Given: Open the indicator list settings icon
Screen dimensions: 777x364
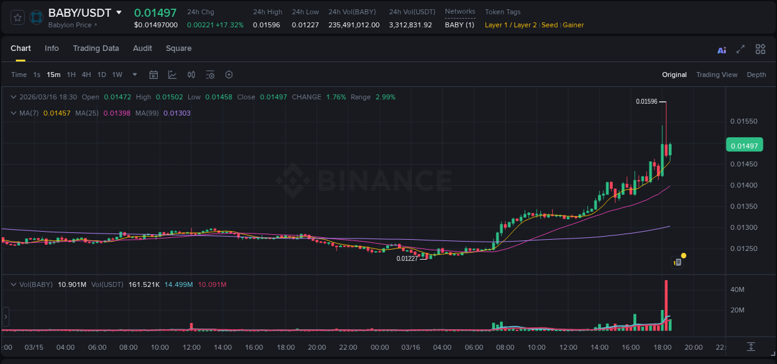Looking at the screenshot, I should coord(209,75).
